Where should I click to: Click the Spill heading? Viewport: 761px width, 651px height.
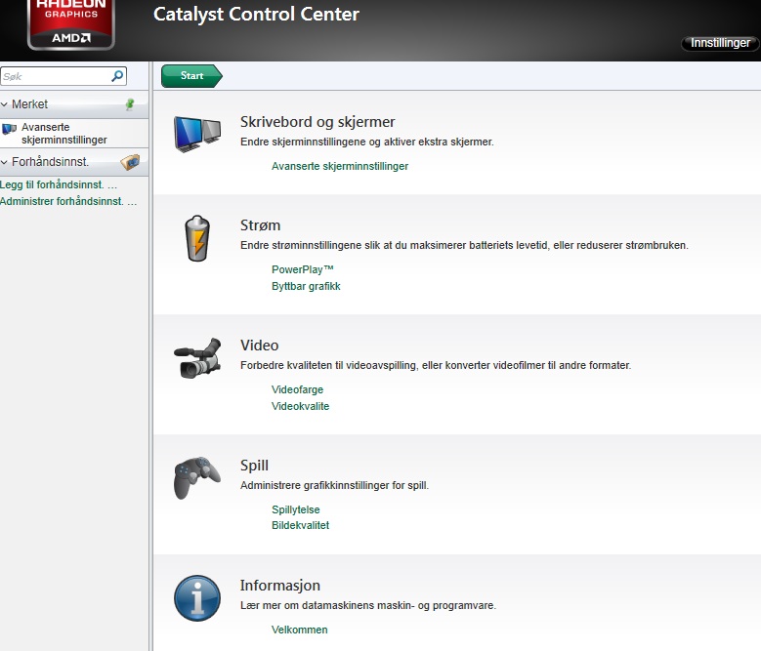pyautogui.click(x=254, y=466)
